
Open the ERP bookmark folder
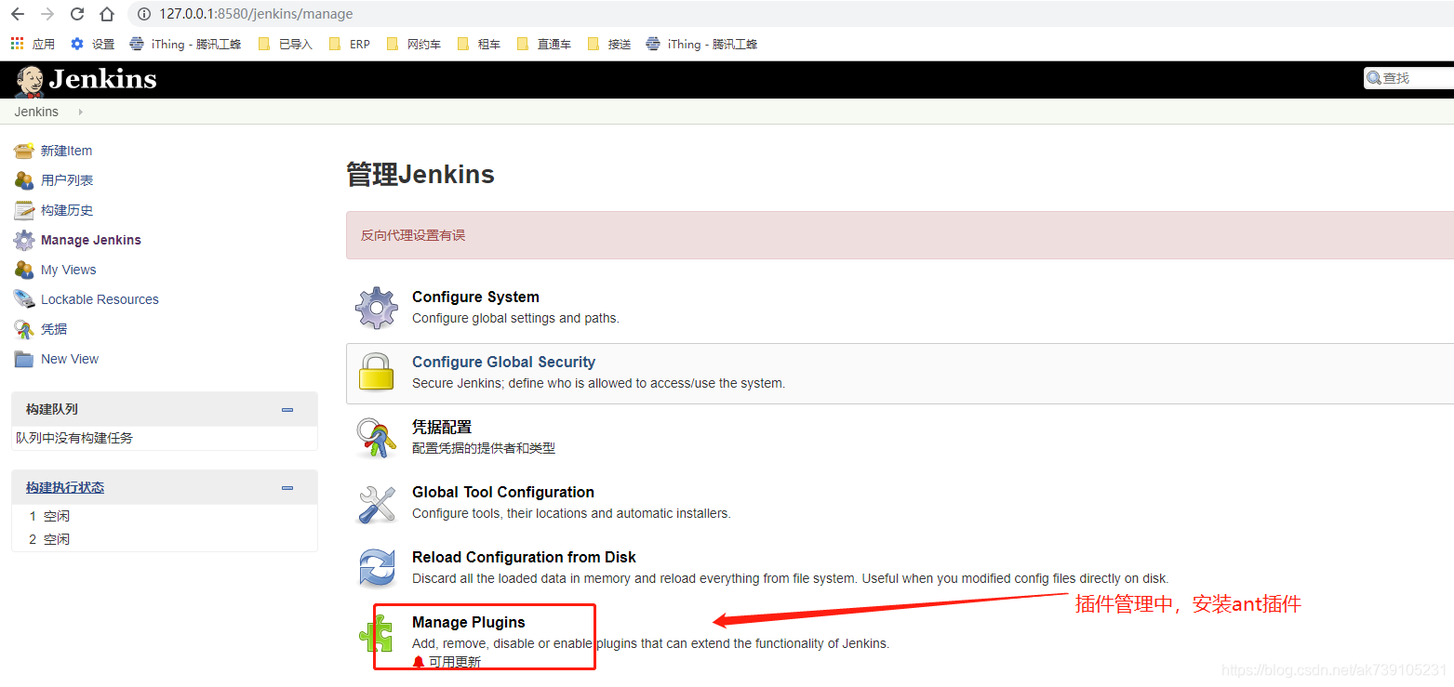coord(349,44)
